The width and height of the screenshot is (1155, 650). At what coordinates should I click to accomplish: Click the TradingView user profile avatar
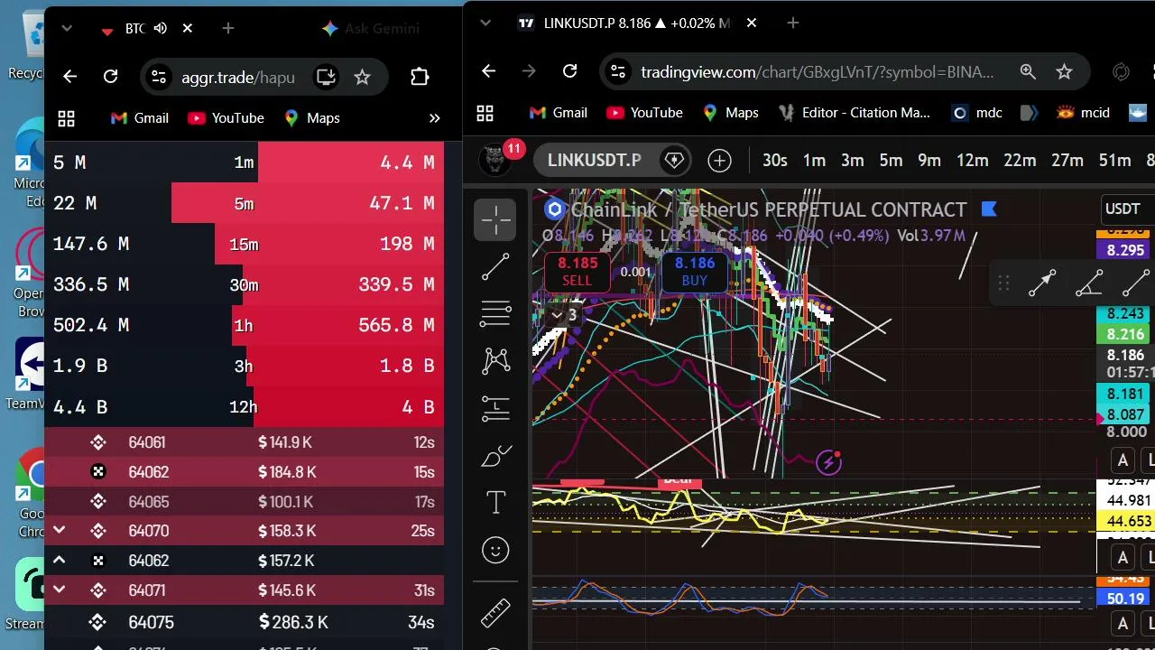click(x=494, y=161)
